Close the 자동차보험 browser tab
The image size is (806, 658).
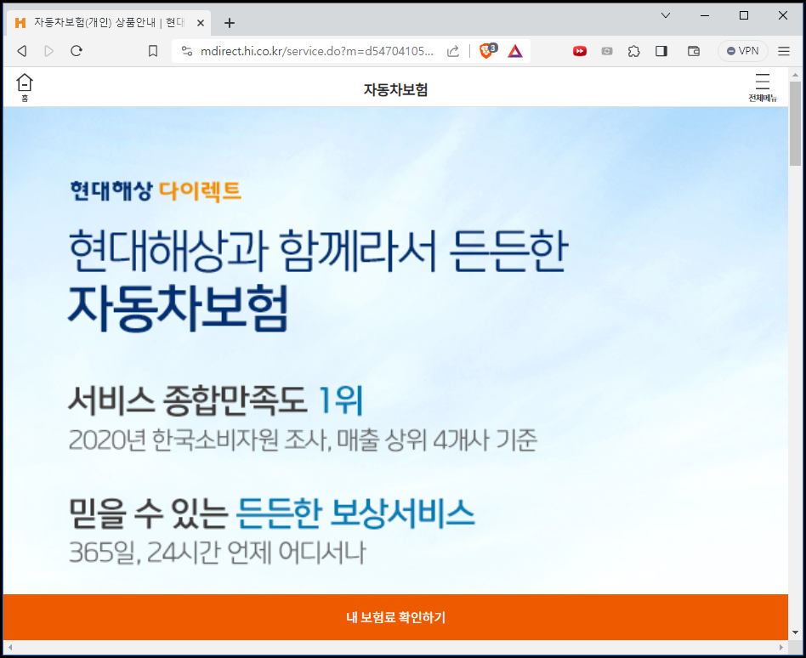(x=201, y=23)
